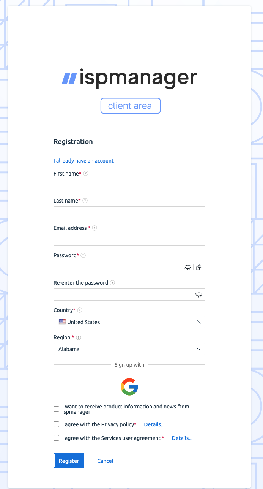Click the help icon next to Password label
The height and width of the screenshot is (489, 263).
(83, 256)
